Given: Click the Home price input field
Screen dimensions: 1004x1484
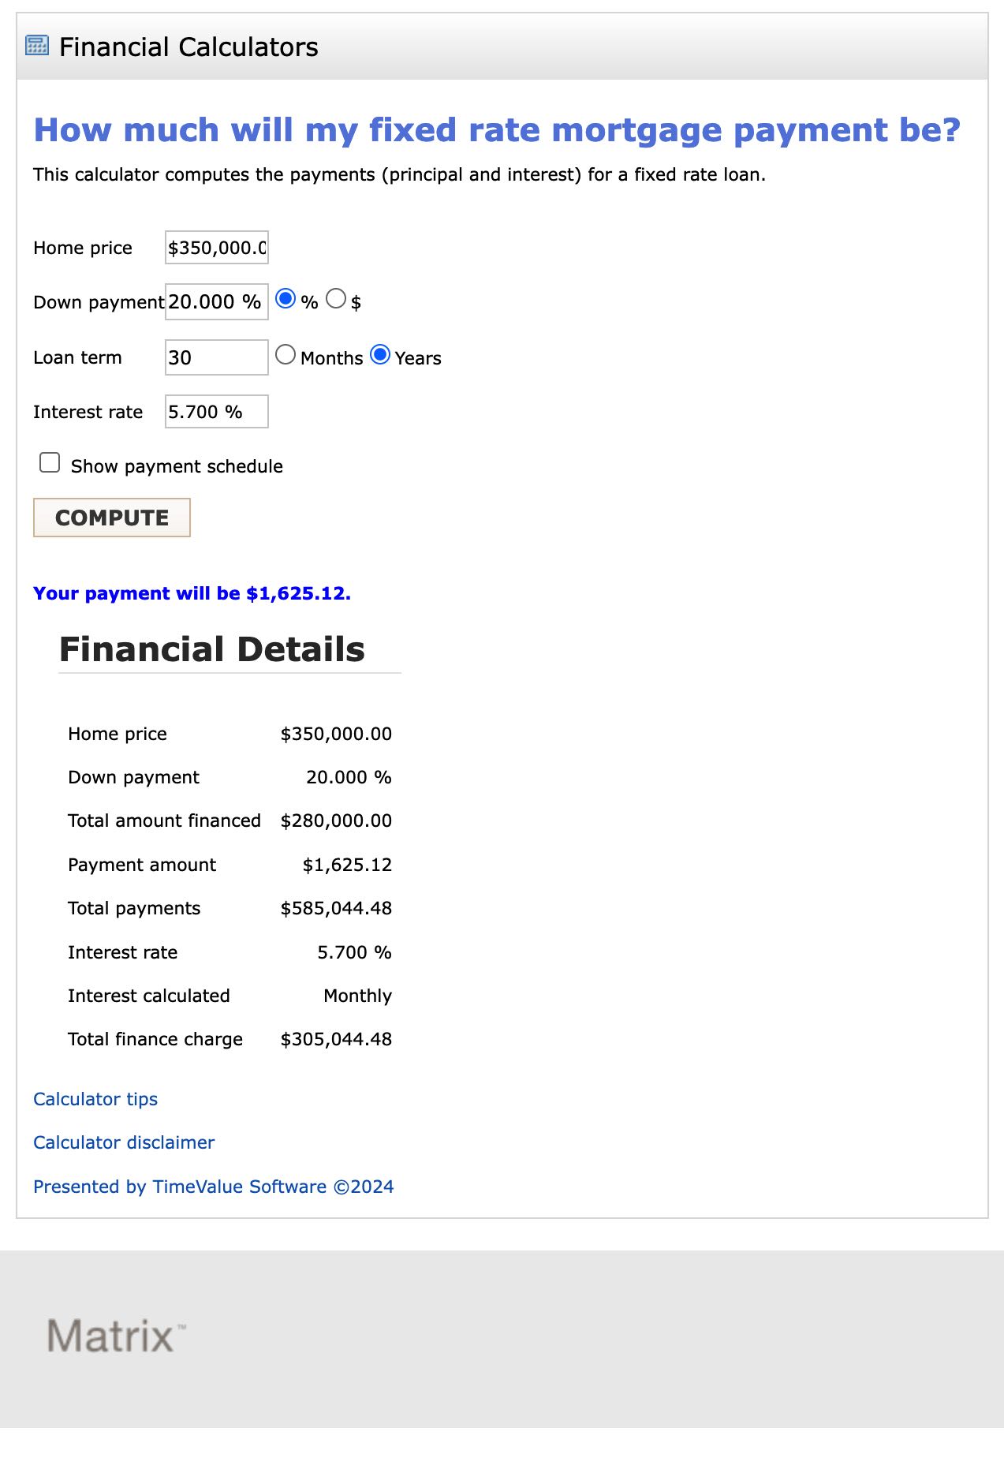Looking at the screenshot, I should coord(217,248).
